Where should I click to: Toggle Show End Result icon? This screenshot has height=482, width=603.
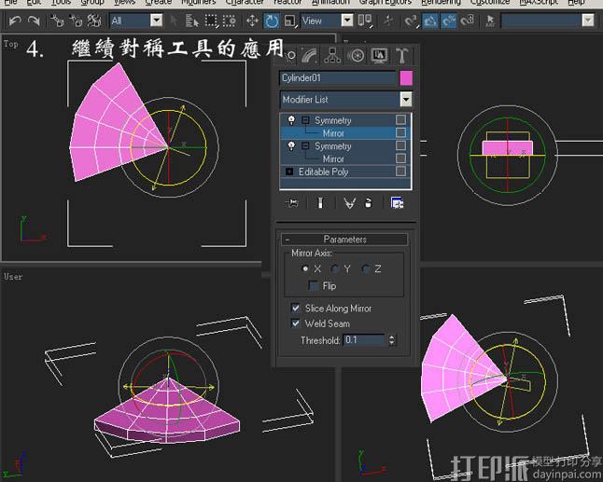pos(319,202)
